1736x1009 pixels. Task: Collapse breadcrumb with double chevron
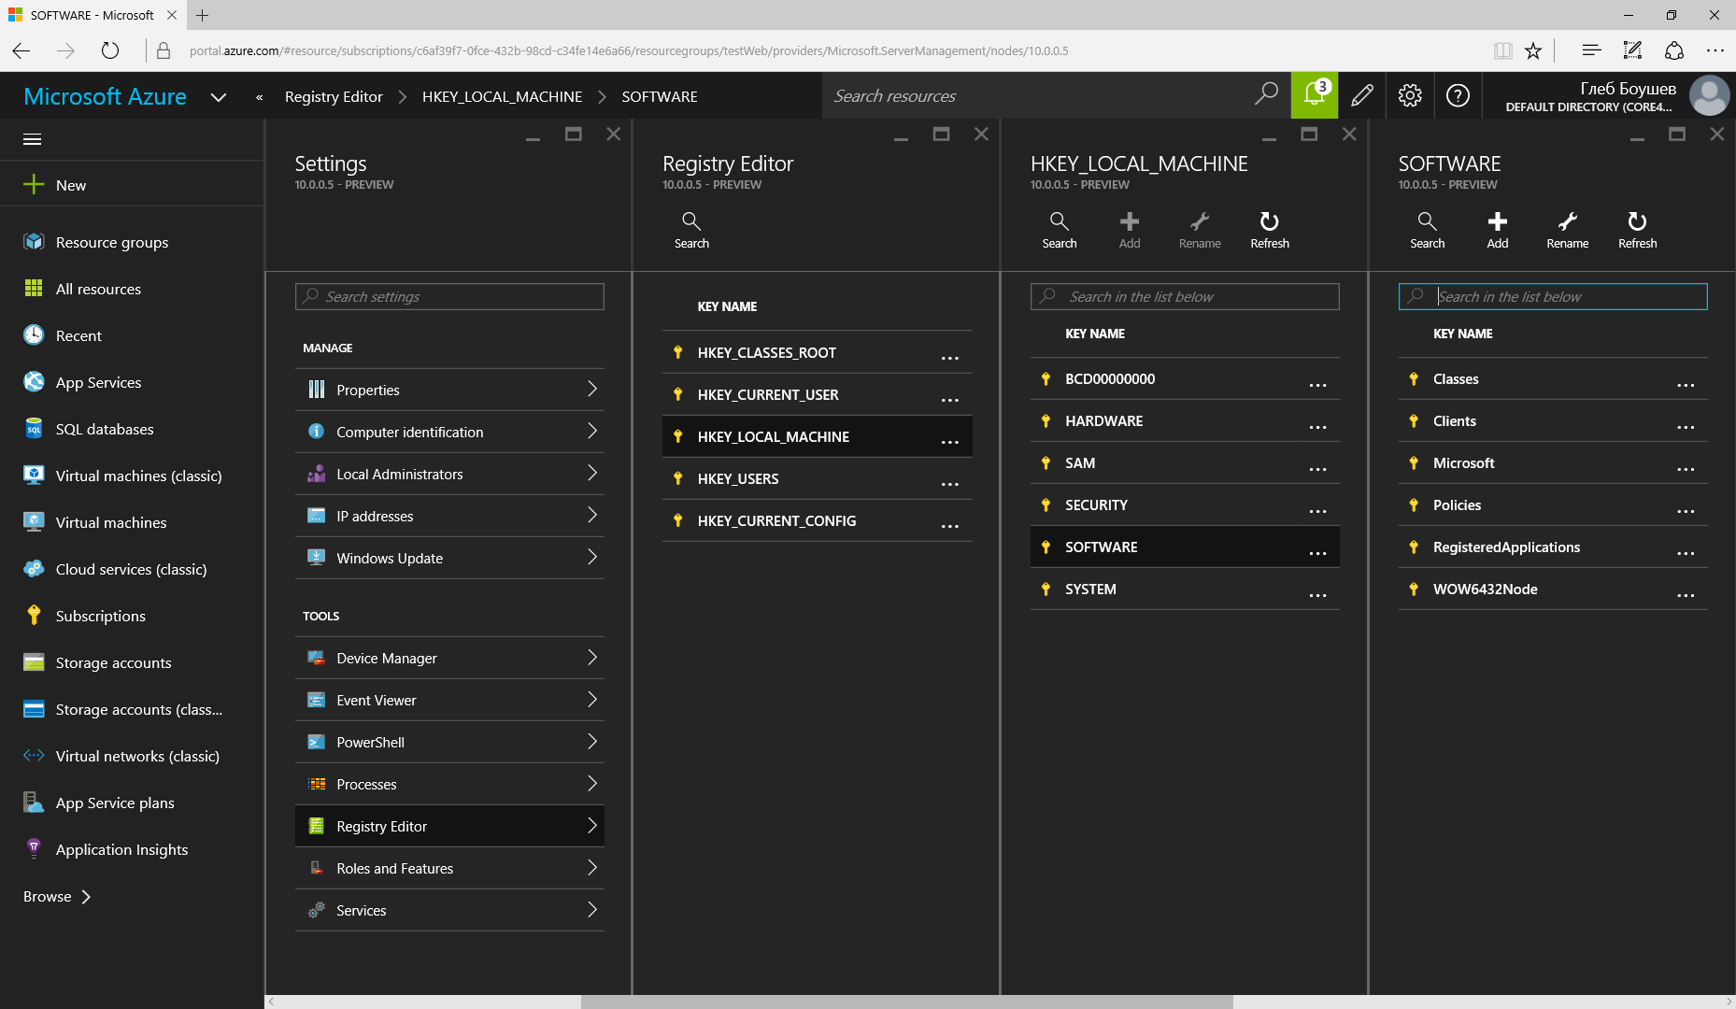(259, 97)
